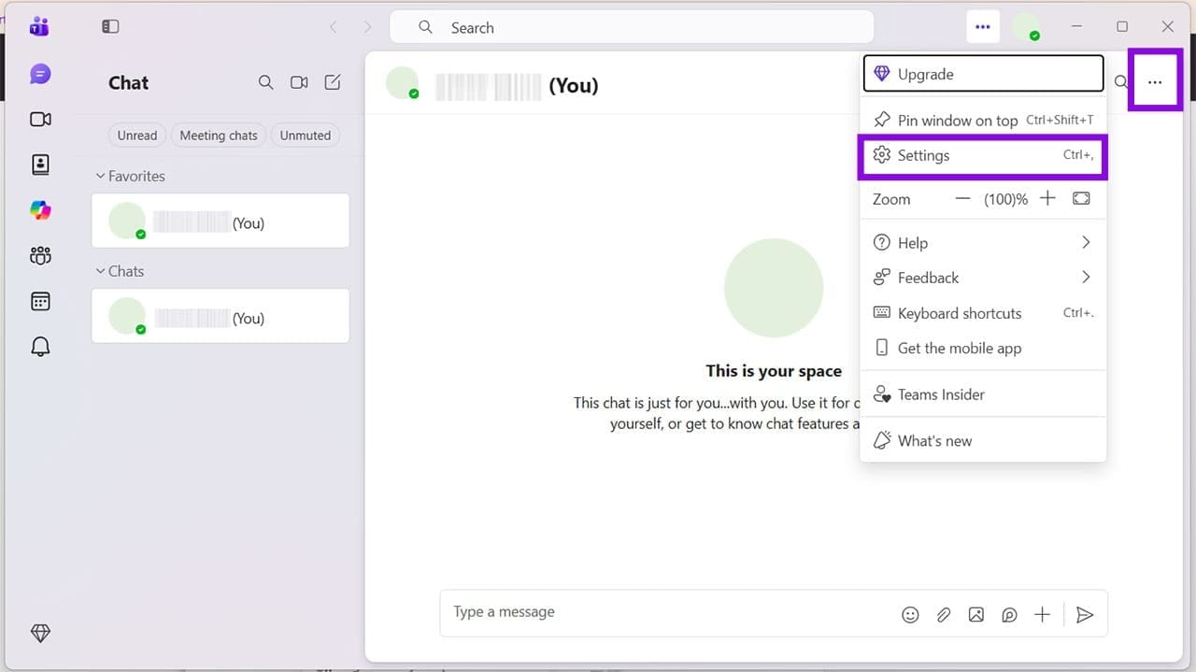Open the loop components icon
Screen dimensions: 1196x672
[x=1009, y=614]
